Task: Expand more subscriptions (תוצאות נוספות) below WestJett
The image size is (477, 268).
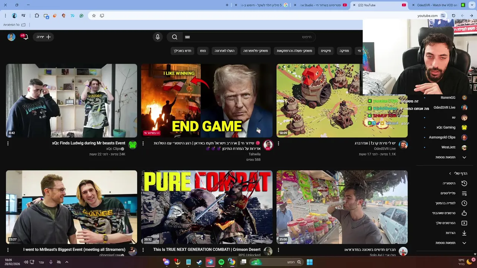Action: tap(445, 157)
